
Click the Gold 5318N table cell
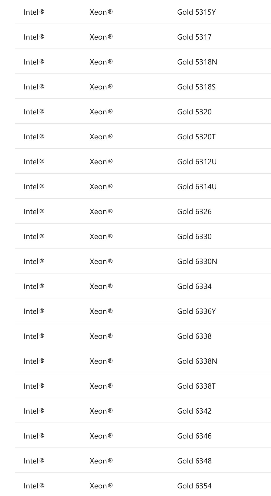197,62
